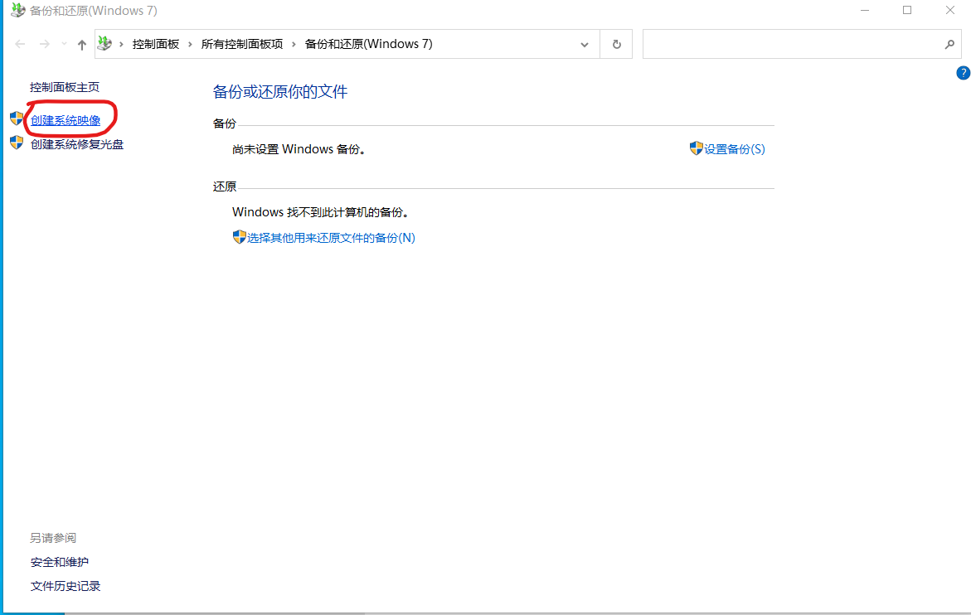Click shield icon beside 创建系统修复光盘
The image size is (971, 615).
coord(17,143)
